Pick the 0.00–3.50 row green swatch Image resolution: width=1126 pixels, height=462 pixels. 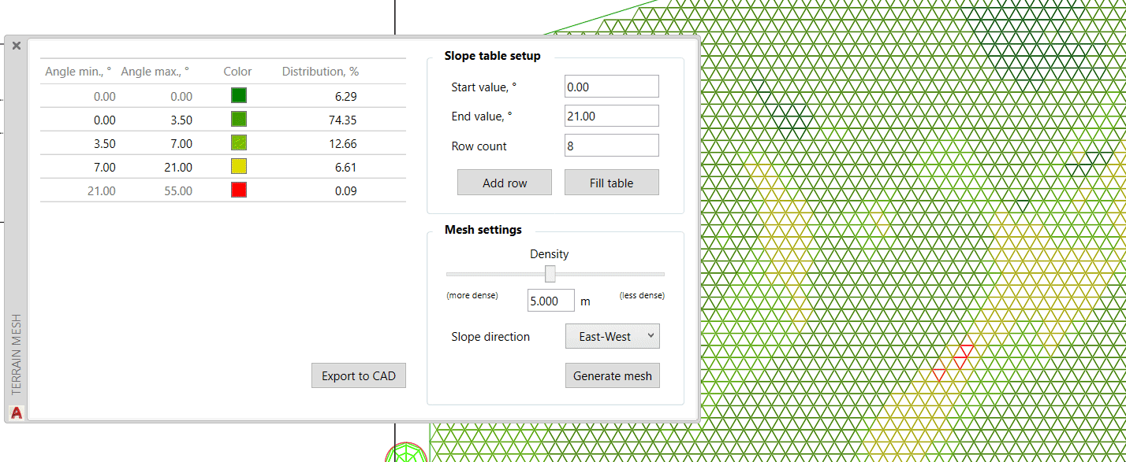tap(238, 120)
